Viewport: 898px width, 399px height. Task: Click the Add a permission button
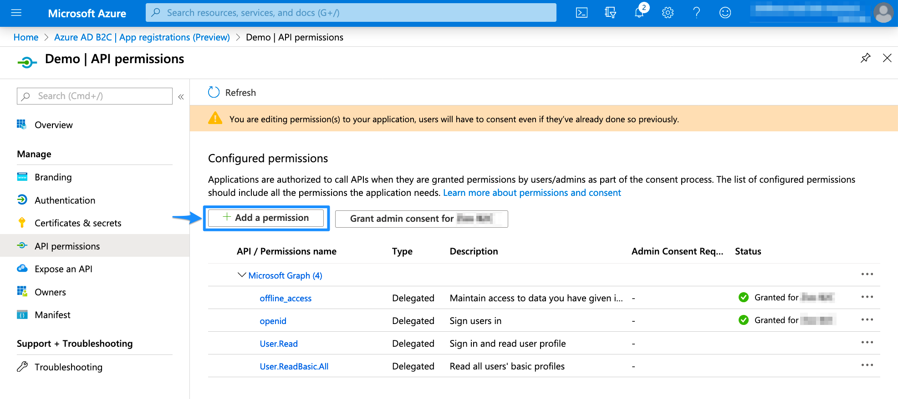[266, 218]
